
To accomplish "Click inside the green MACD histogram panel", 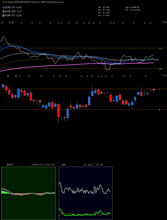I will [x=28, y=193].
